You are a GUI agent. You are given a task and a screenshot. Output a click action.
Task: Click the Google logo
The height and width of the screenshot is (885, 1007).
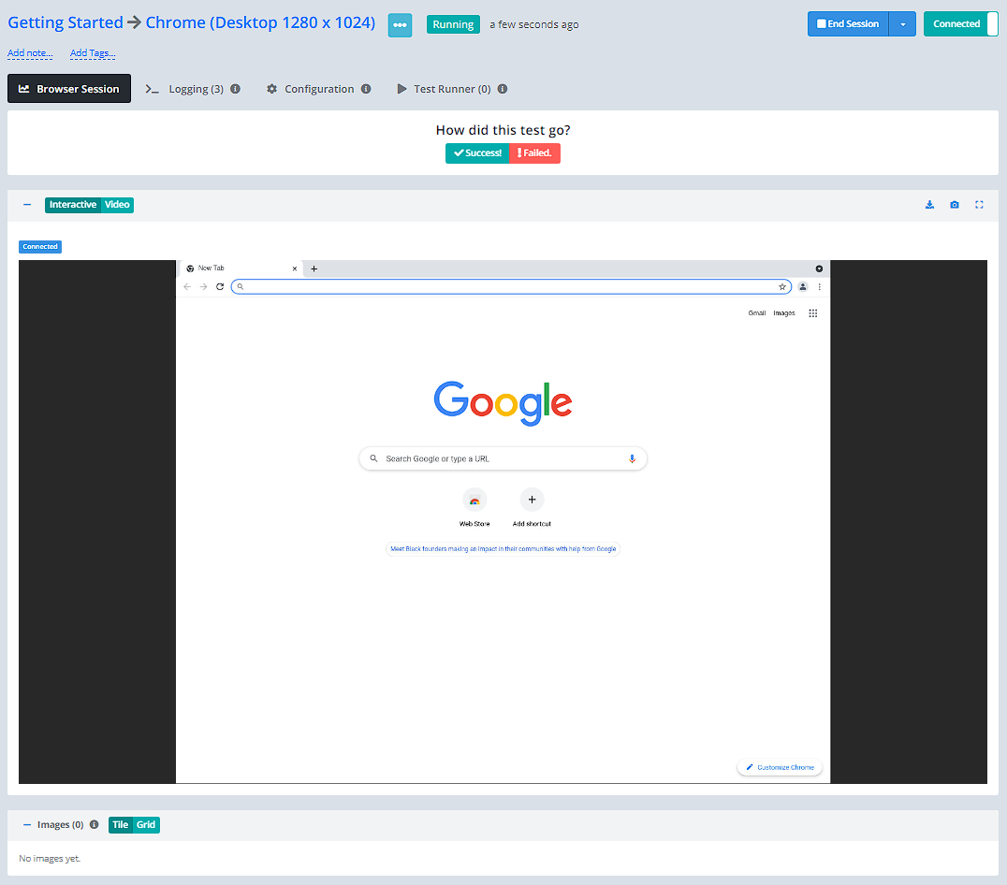point(503,403)
